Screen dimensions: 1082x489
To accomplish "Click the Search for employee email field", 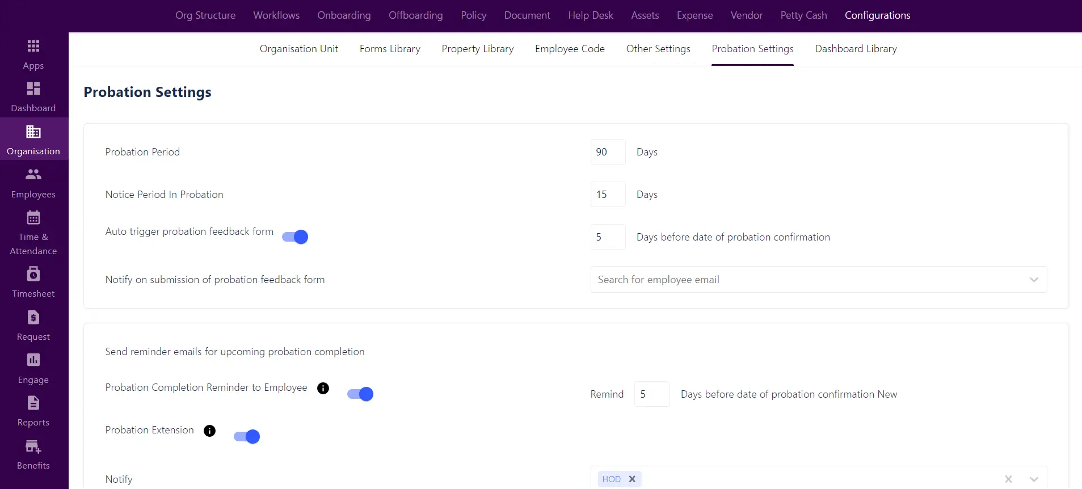I will (818, 280).
